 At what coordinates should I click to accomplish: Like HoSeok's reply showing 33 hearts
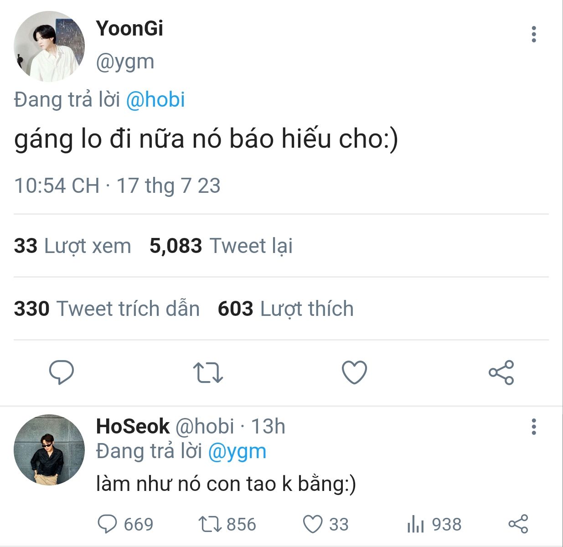pos(313,524)
